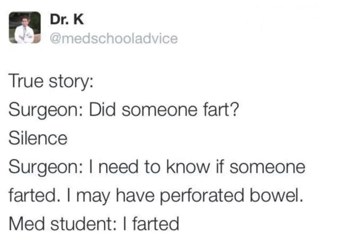Click the second 'Surgeon:' label
The width and height of the screenshot is (341, 239).
(47, 168)
